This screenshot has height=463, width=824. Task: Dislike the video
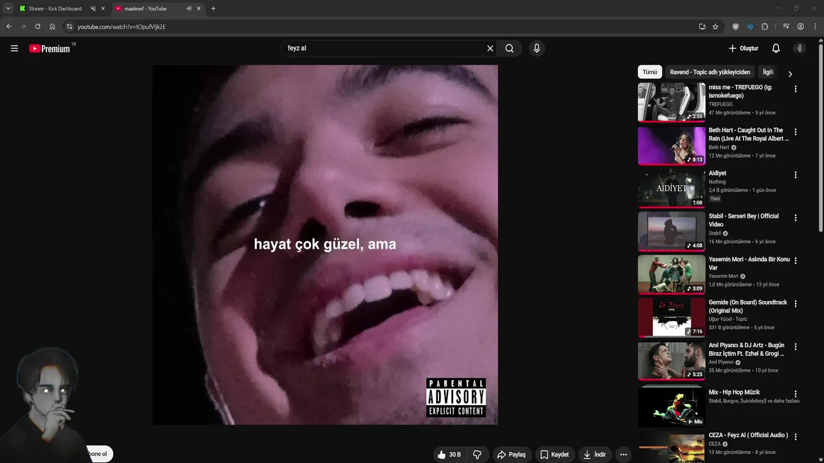pos(477,455)
